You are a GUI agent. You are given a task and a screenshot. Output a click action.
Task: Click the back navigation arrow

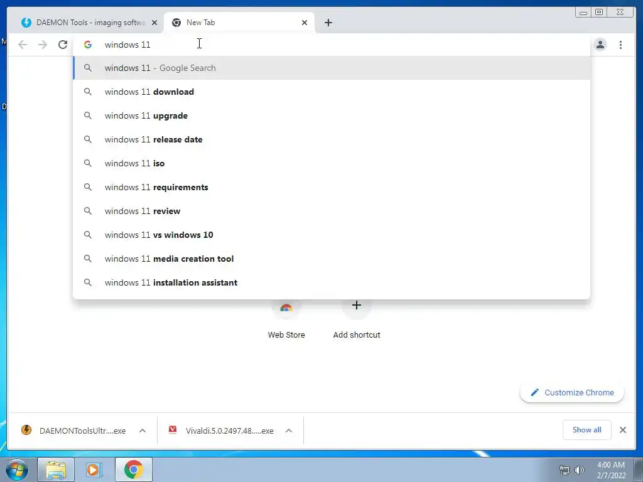pos(23,45)
